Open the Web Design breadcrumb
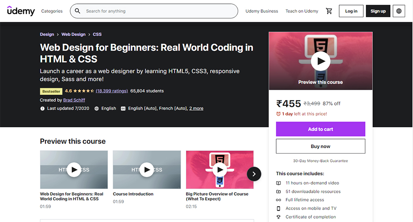This screenshot has width=413, height=222. point(73,34)
